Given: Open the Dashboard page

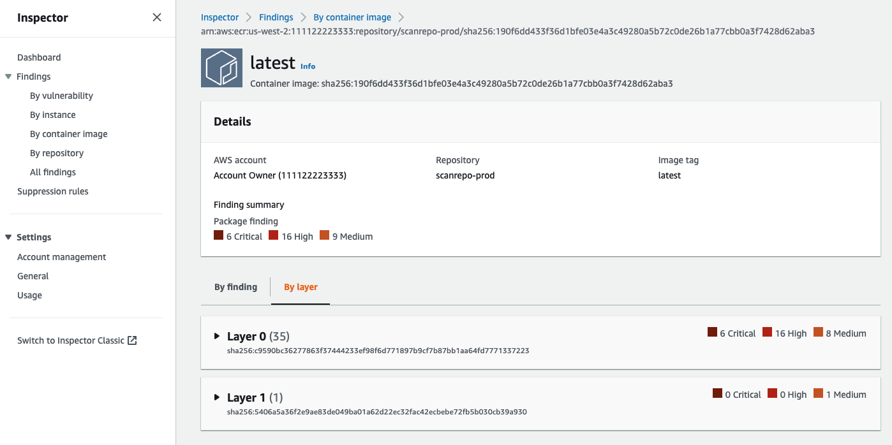Looking at the screenshot, I should tap(39, 57).
